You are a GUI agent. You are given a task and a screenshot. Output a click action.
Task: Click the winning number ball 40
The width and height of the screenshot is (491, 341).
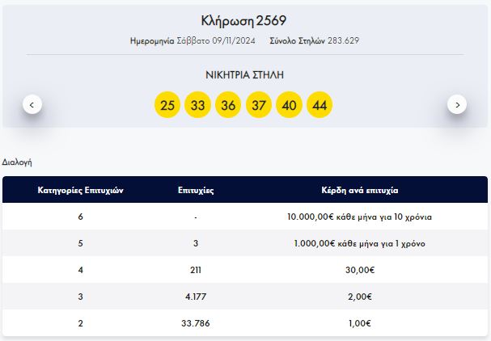(289, 105)
